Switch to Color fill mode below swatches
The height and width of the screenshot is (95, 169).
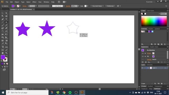pyautogui.click(x=2, y=64)
